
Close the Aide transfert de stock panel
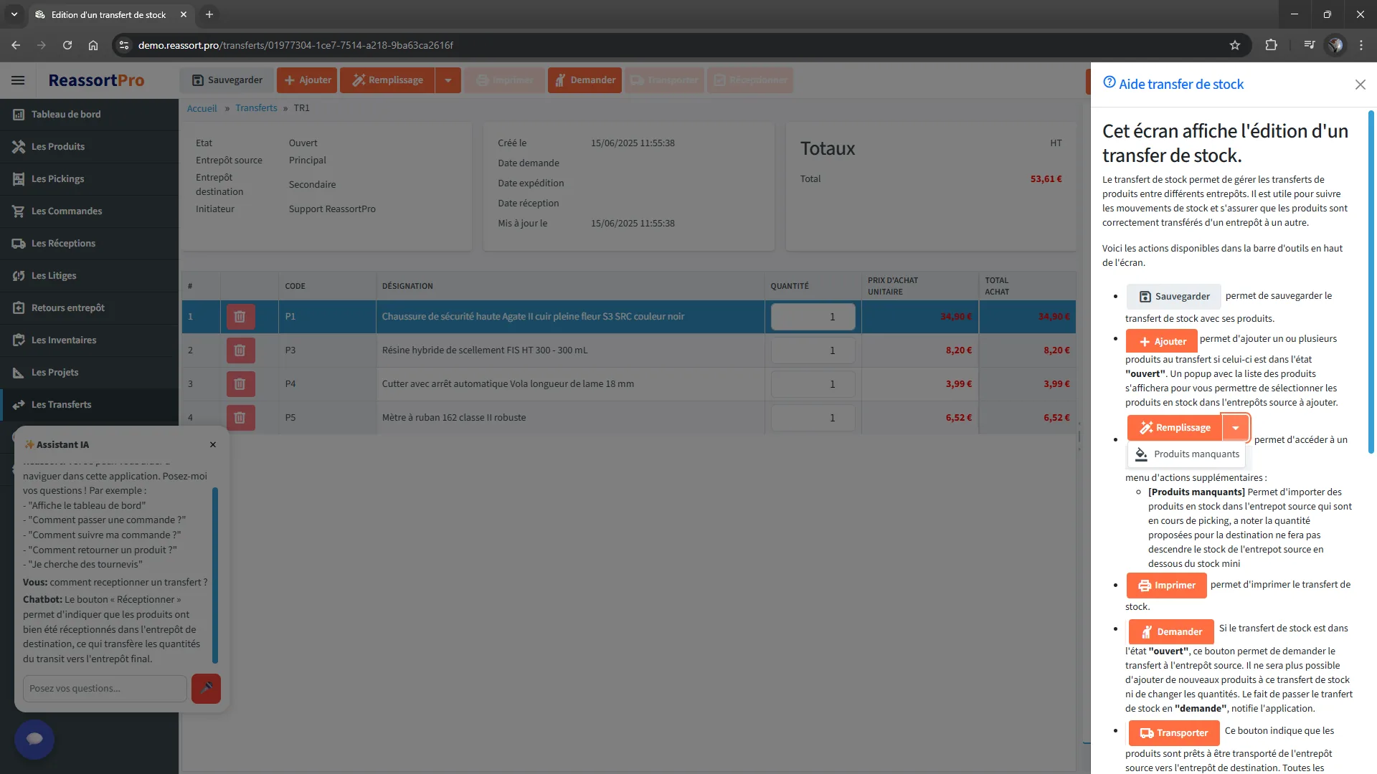[1360, 85]
